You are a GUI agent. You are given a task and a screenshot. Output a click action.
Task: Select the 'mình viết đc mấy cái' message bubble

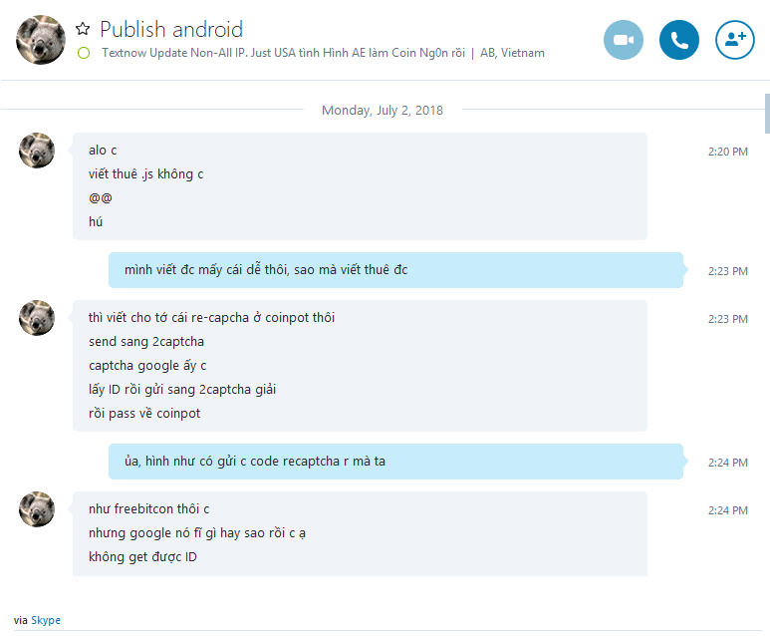pyautogui.click(x=395, y=270)
